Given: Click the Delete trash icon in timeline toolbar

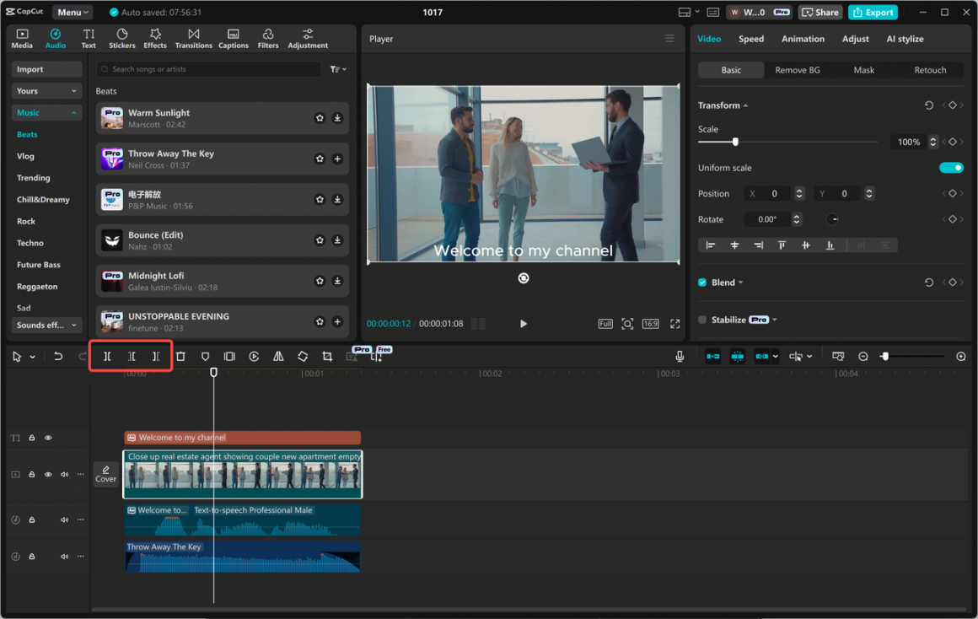Looking at the screenshot, I should [180, 357].
